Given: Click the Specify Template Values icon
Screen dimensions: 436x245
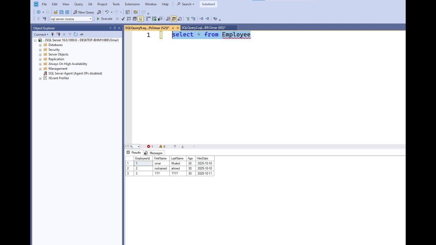Looking at the screenshot, I should coord(215,19).
